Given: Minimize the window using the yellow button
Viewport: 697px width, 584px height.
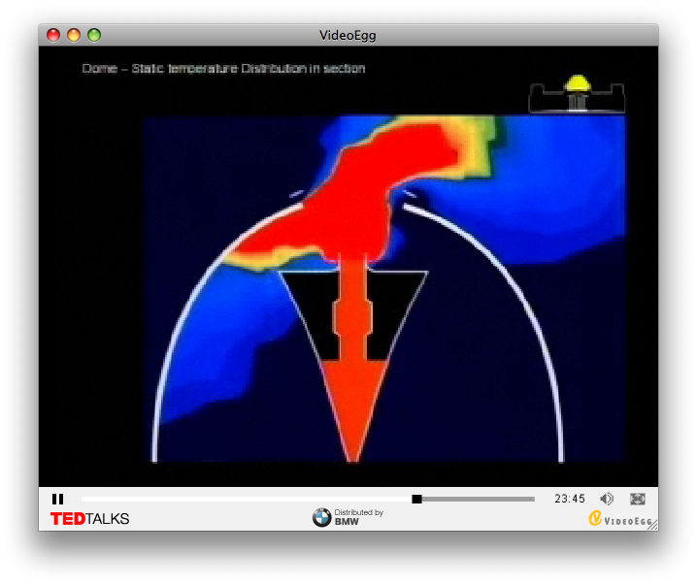Looking at the screenshot, I should point(74,36).
